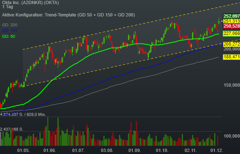Click the green 252,097 price label

[x=231, y=16]
